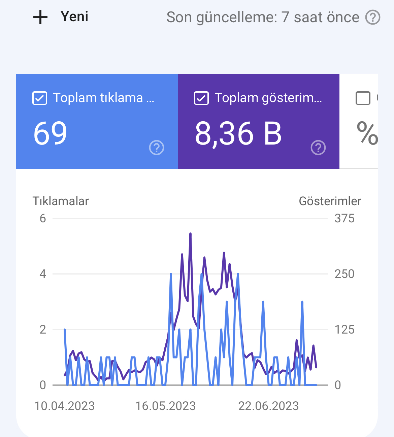Click the 22.06.2023 date axis label
Image resolution: width=394 pixels, height=437 pixels.
[x=268, y=406]
